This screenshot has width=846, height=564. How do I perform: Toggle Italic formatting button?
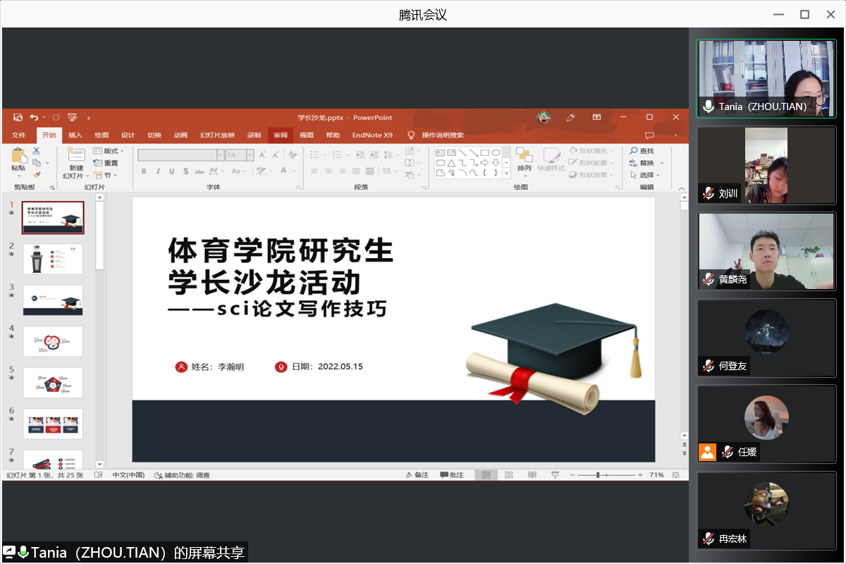158,171
